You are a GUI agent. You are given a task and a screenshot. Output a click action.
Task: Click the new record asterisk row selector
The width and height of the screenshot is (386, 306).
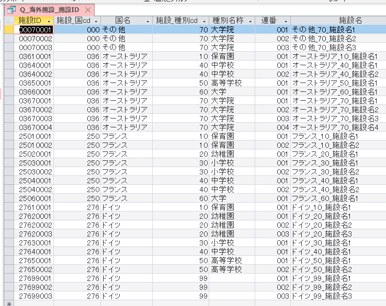[x=7, y=303]
